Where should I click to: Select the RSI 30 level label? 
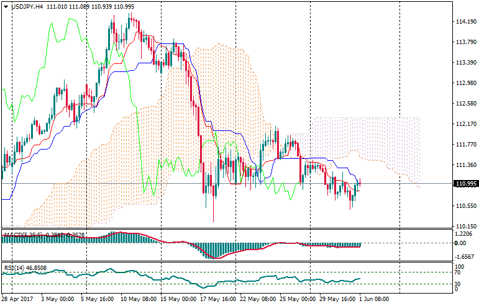tap(458, 284)
